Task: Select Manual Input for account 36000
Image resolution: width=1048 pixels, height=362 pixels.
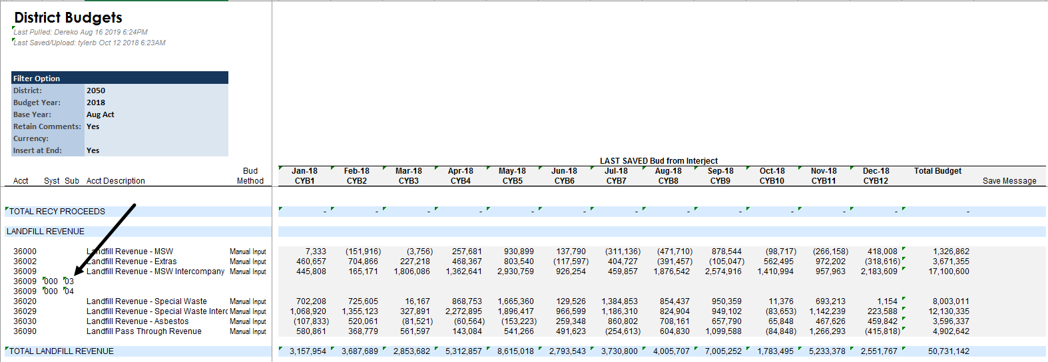Action: point(248,252)
